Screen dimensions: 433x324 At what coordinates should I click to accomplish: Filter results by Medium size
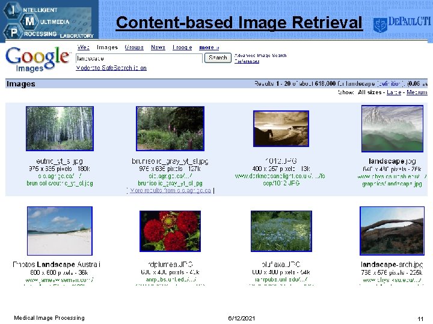coord(417,92)
